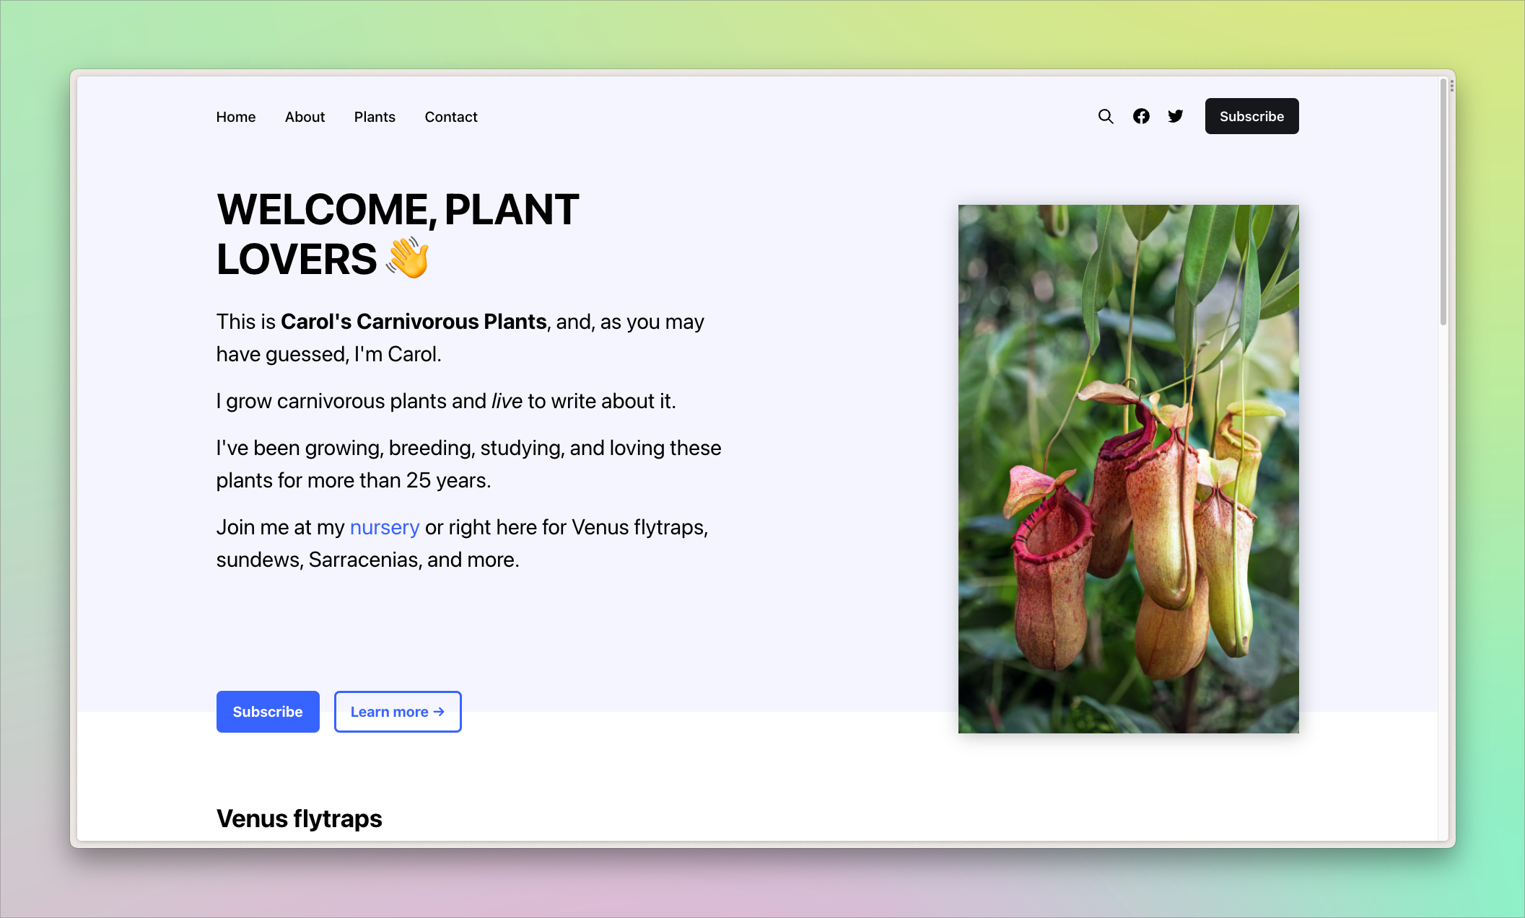Open the About page from navigation
Screen dimensions: 1525x918
click(x=305, y=116)
